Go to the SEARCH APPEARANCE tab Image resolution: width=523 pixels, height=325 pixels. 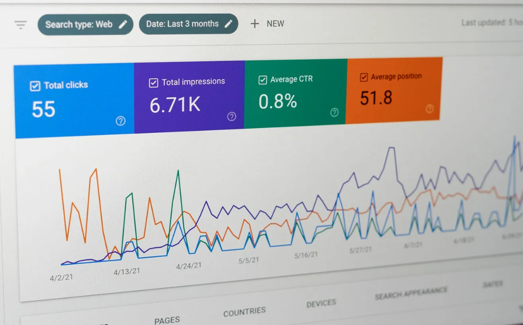coord(411,293)
